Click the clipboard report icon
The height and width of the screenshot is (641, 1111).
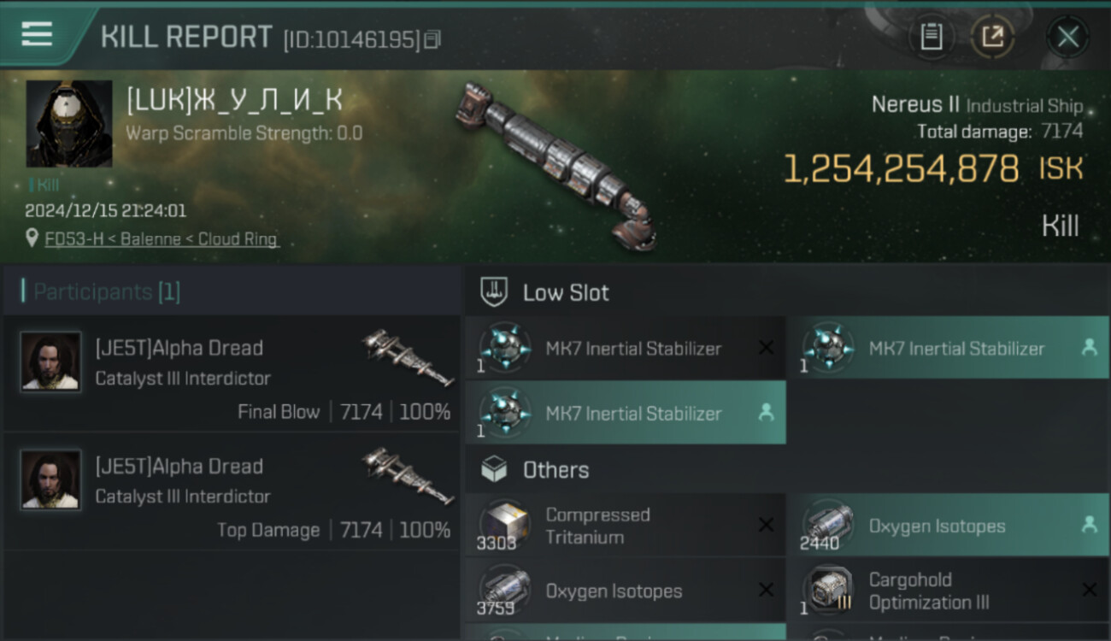[931, 37]
